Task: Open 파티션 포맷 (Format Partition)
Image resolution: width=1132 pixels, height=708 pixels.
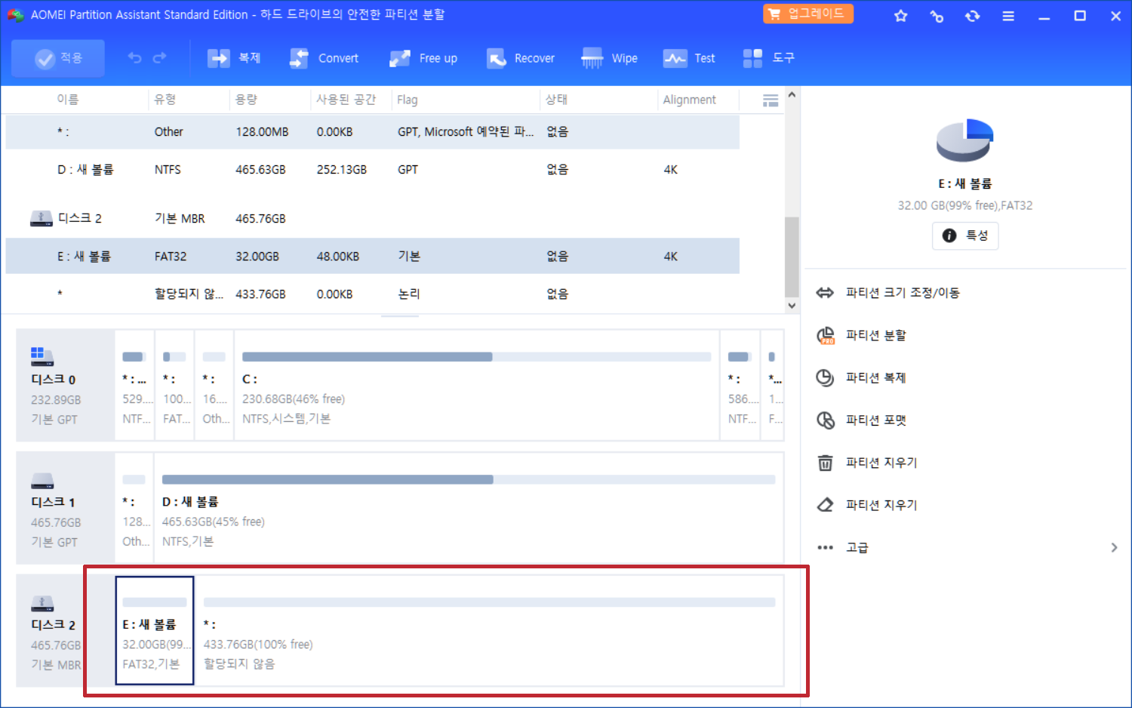Action: tap(877, 420)
